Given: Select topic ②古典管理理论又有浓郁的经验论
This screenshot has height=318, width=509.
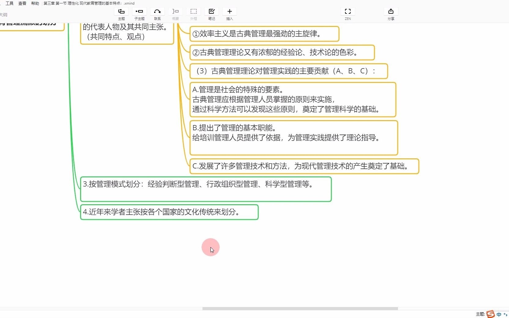Looking at the screenshot, I should [x=282, y=53].
